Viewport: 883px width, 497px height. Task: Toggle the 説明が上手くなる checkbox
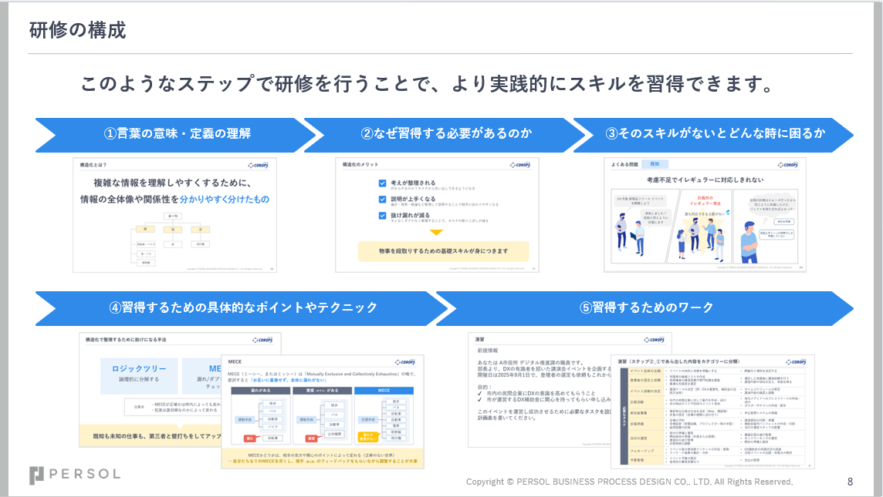point(382,200)
